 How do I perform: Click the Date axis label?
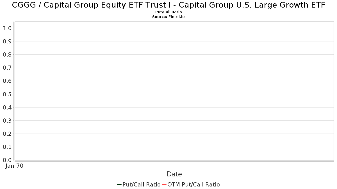click(174, 174)
